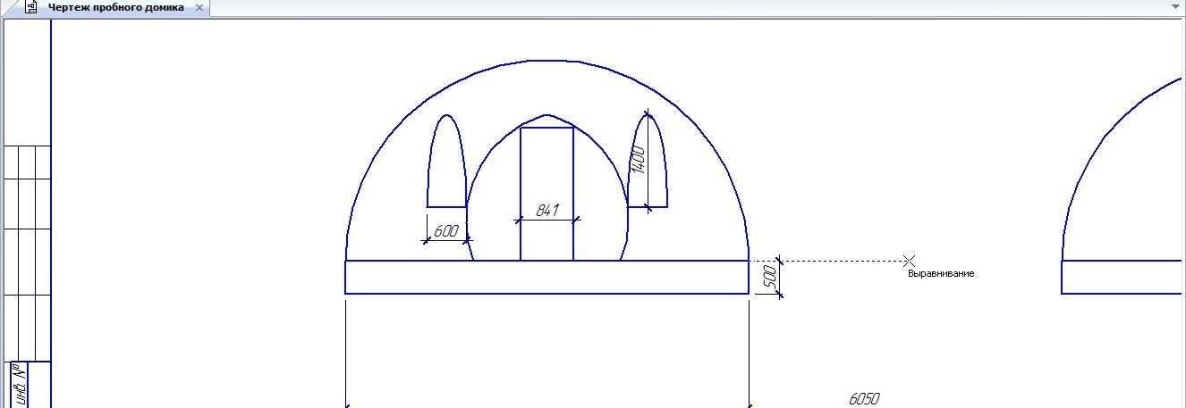Select the 600 dimension text

pyautogui.click(x=445, y=231)
